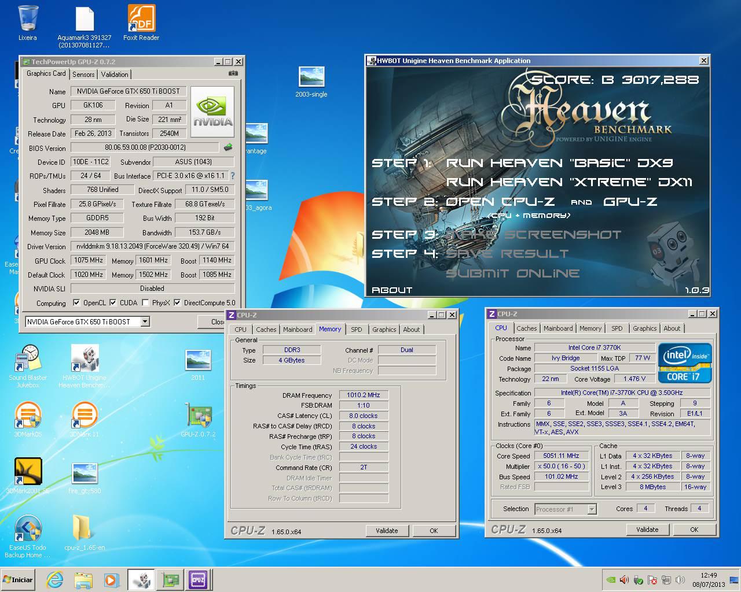Toggle the CUDA checkbox in GPU-Z
This screenshot has height=592, width=741.
[113, 302]
